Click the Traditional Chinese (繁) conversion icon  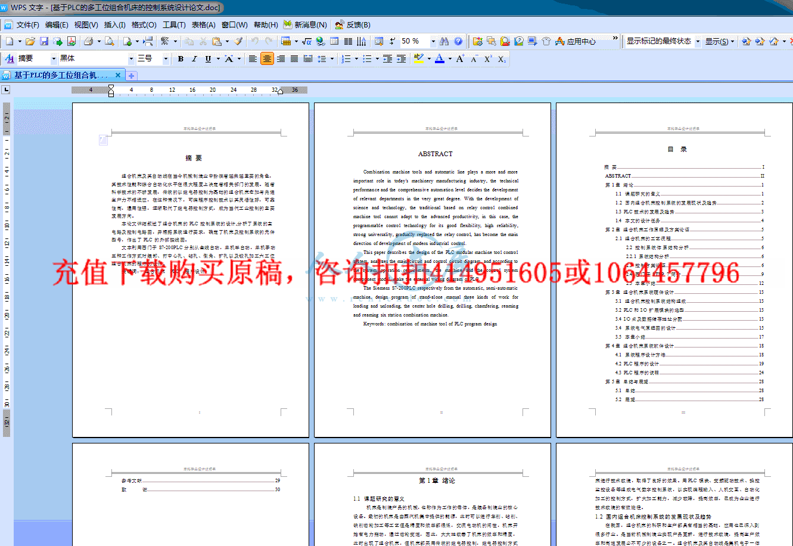[x=164, y=41]
